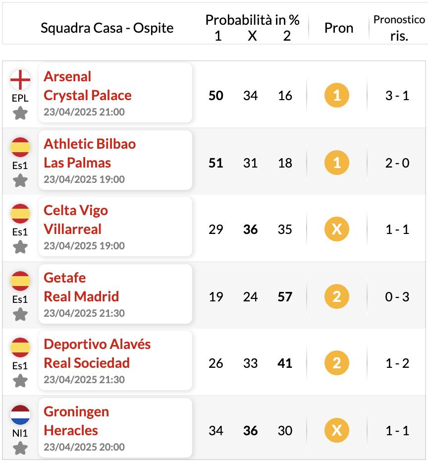The height and width of the screenshot is (462, 428).
Task: Click the star under Nl1 league label
Action: (20, 448)
